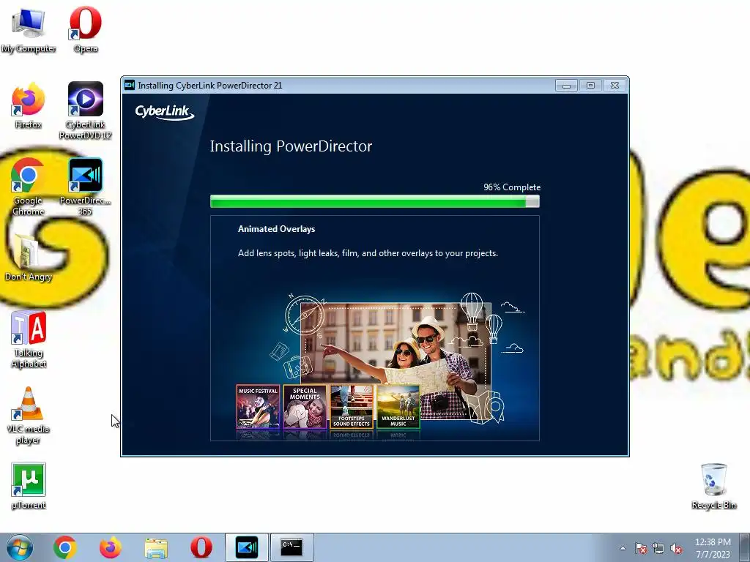This screenshot has height=562, width=750.
Task: Click Chrome icon in the taskbar
Action: pyautogui.click(x=65, y=547)
